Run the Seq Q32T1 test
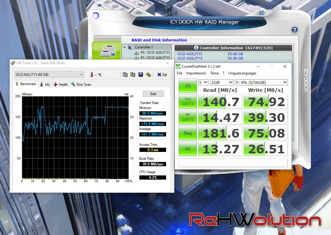Viewport: 331px width, 235px height. (188, 101)
